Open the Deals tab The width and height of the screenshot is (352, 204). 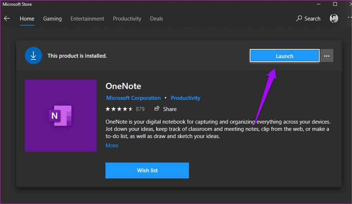click(x=157, y=19)
